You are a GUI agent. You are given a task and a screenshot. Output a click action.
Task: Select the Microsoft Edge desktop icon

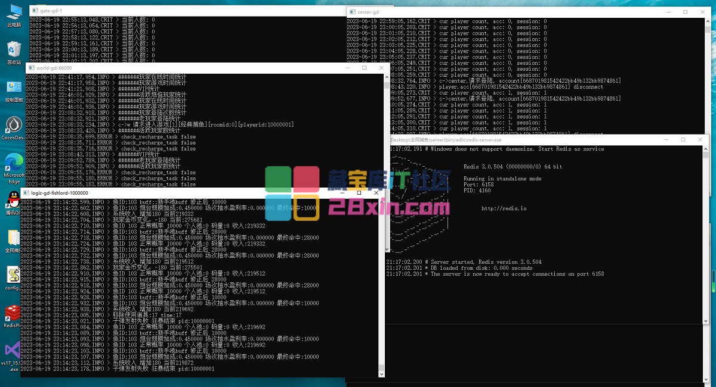click(14, 168)
